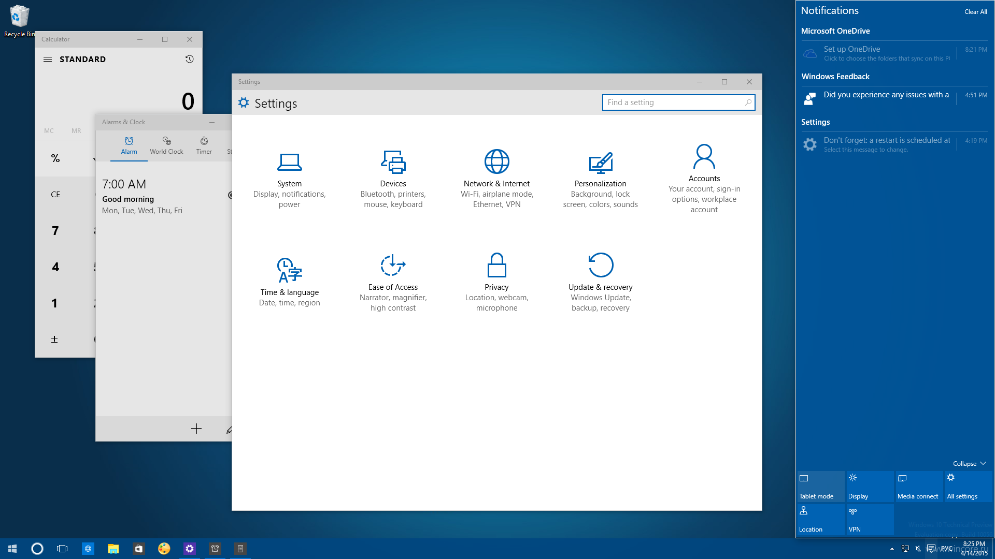Open Accounts settings category

tap(704, 179)
